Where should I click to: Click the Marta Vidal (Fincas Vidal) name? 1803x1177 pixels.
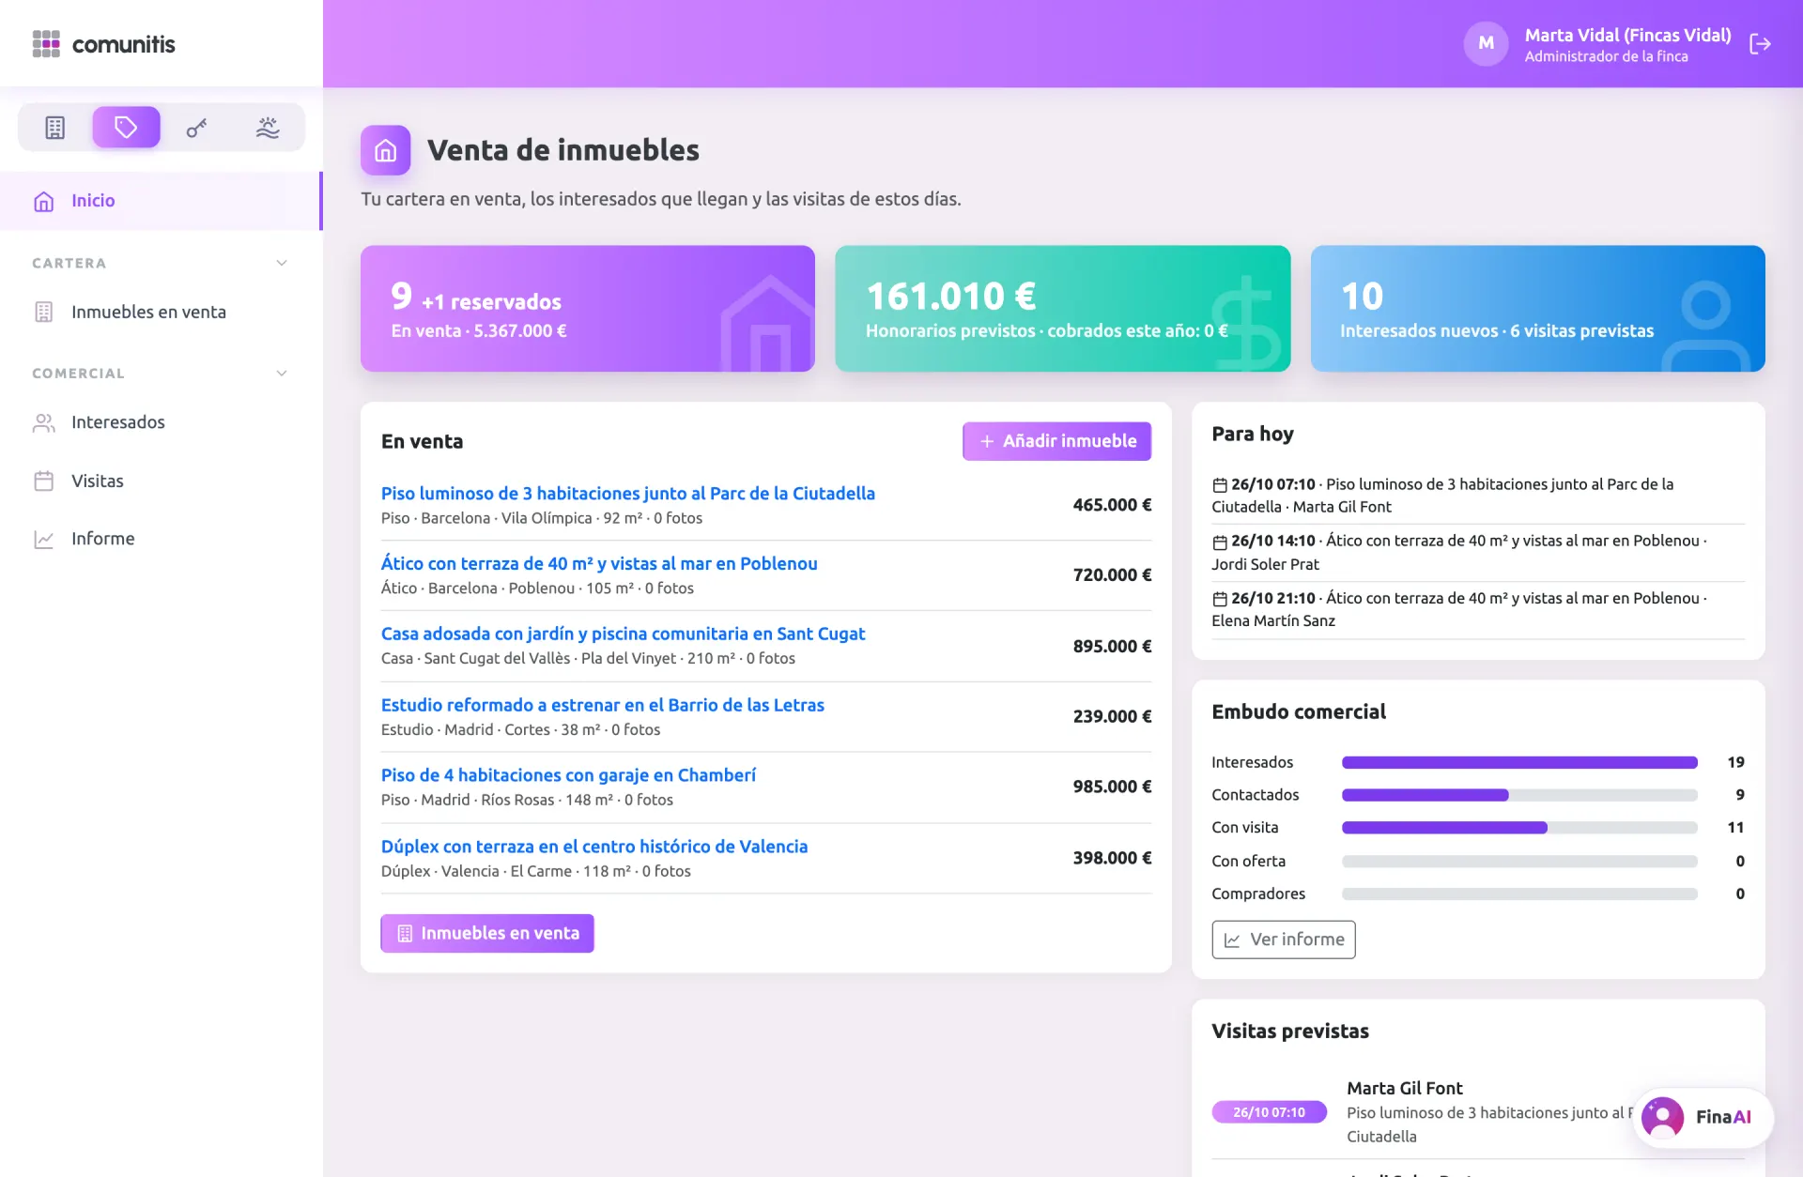[x=1627, y=36]
